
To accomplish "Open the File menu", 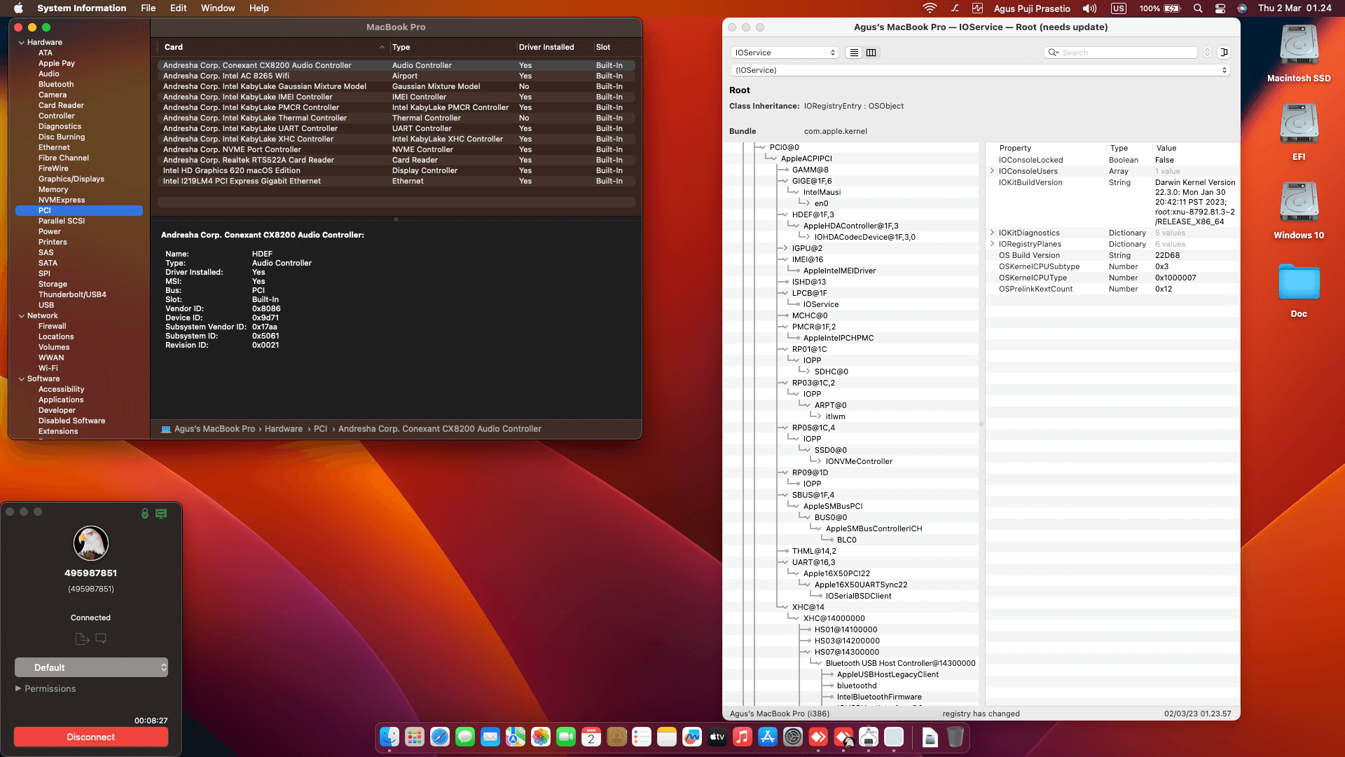I will [x=148, y=8].
